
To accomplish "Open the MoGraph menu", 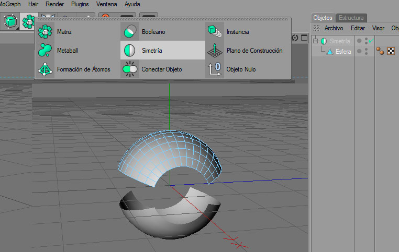I will (x=10, y=4).
